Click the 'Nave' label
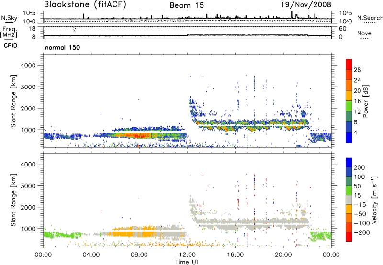 [x=364, y=33]
